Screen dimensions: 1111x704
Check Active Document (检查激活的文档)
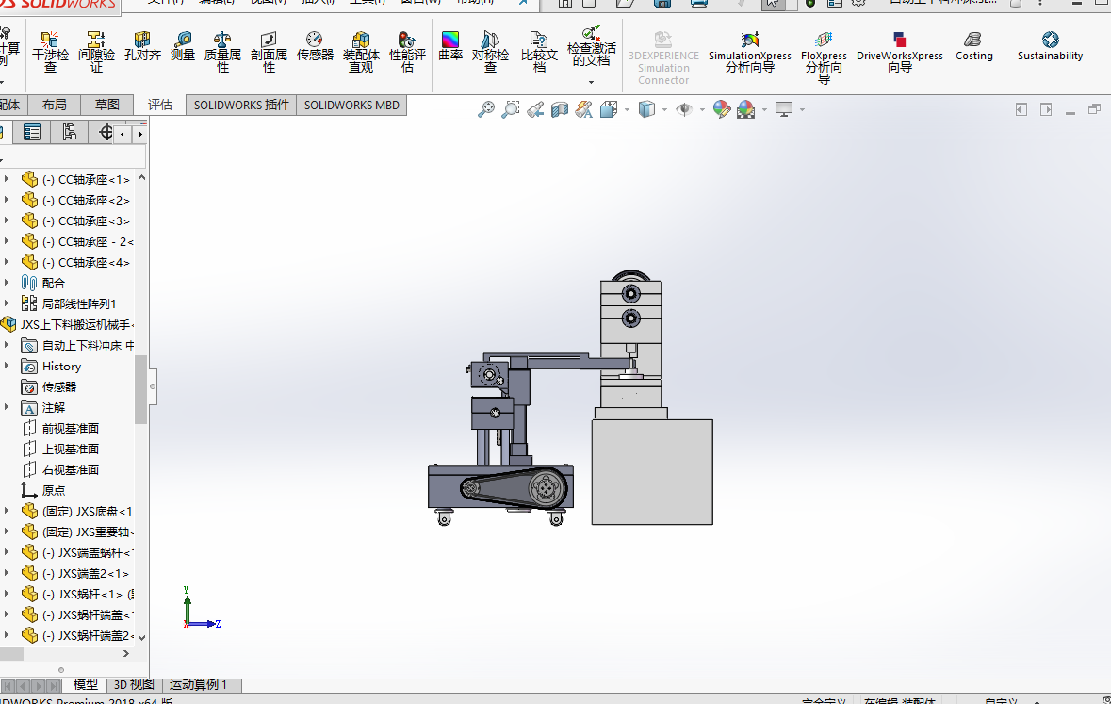[592, 46]
